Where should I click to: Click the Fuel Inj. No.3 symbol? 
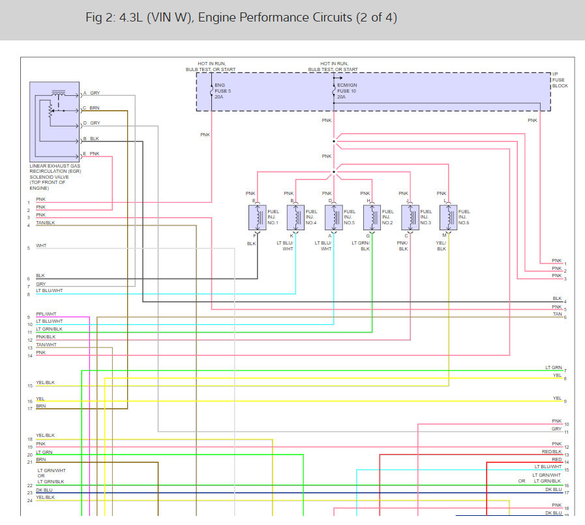point(410,218)
